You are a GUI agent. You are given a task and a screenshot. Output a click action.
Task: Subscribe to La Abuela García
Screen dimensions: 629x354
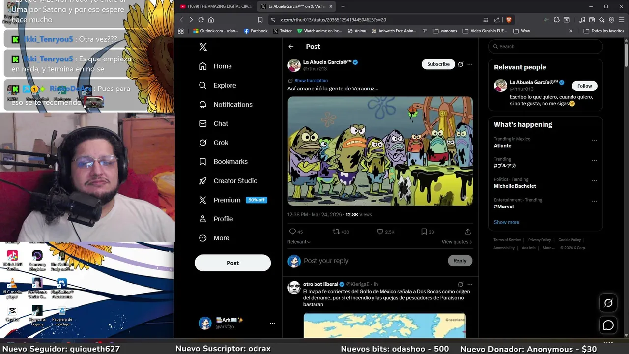tap(438, 64)
